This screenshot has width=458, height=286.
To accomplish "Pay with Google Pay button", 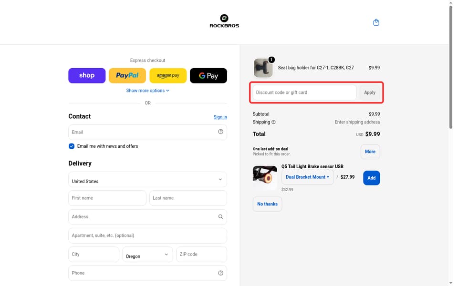I will pyautogui.click(x=208, y=76).
